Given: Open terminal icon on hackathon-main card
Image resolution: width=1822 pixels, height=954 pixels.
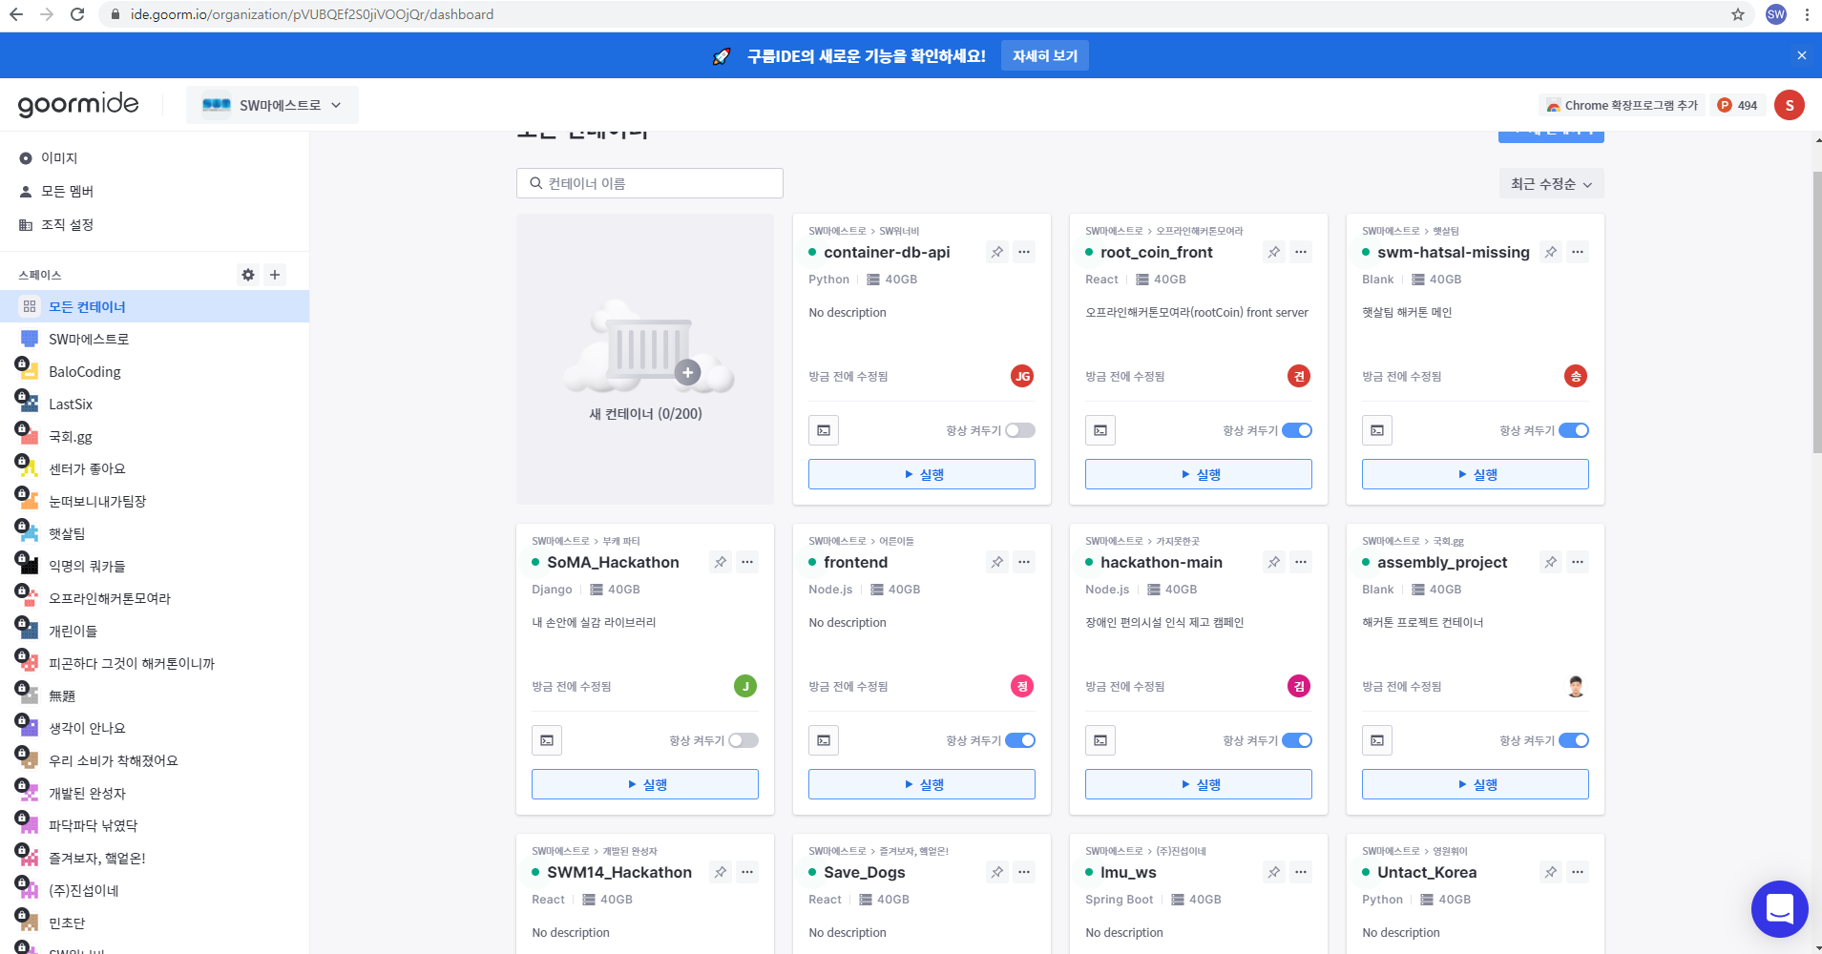Looking at the screenshot, I should pos(1099,740).
